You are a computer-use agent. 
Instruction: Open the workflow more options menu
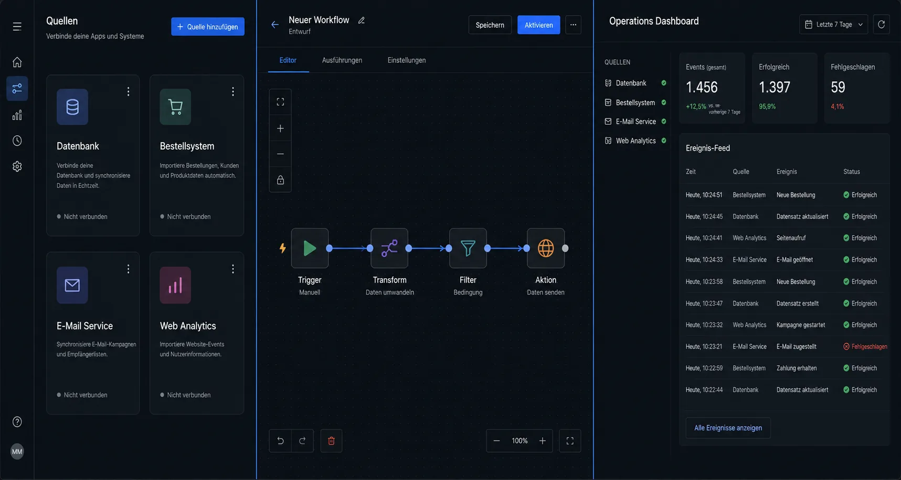pos(573,25)
